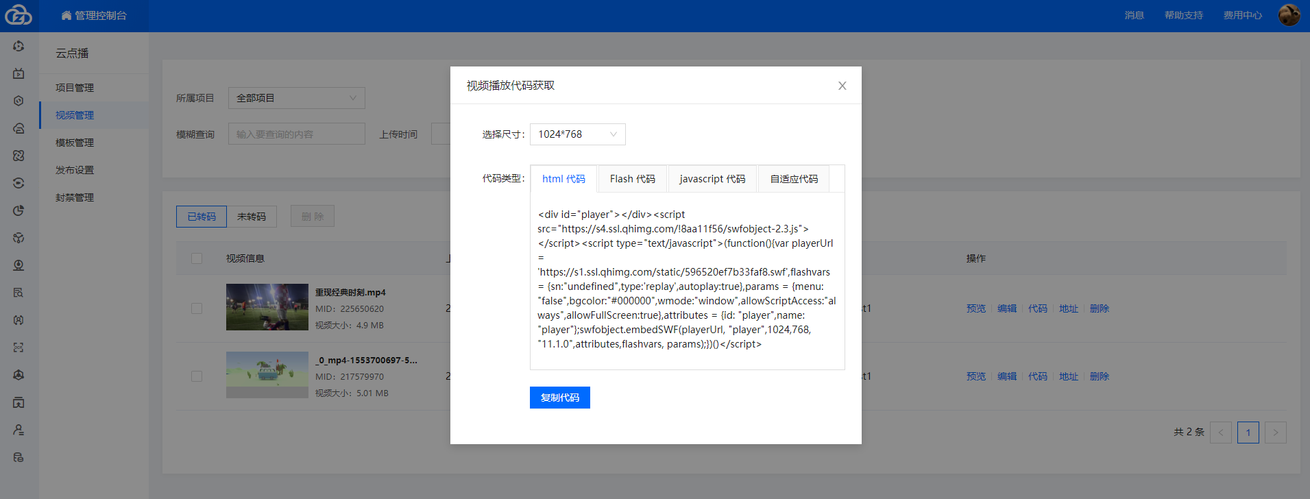Open 项目管理 in the side menu
Image resolution: width=1310 pixels, height=499 pixels.
[x=94, y=88]
